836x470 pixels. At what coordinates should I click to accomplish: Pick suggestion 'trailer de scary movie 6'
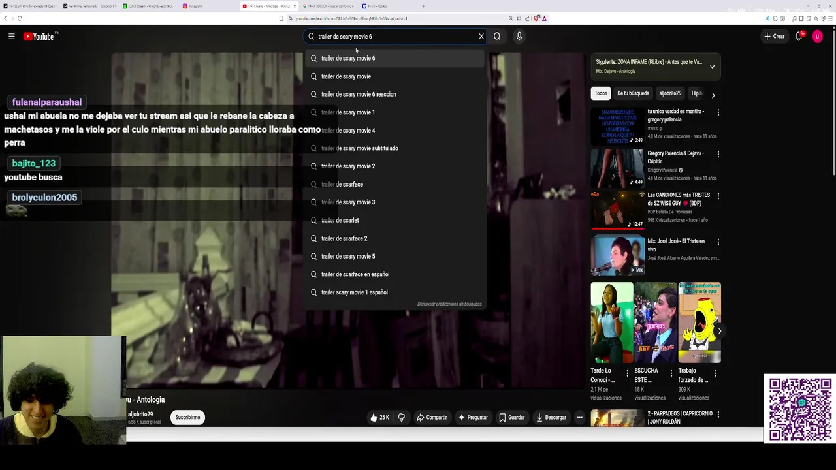[x=396, y=58]
